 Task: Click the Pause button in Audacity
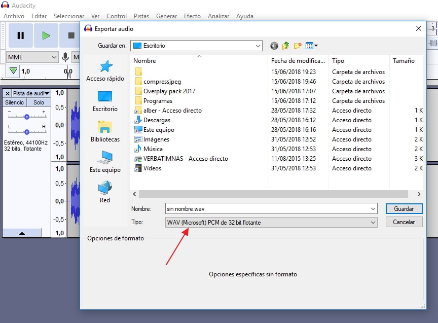[21, 35]
